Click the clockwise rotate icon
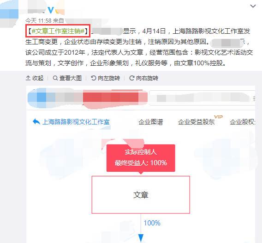262x243 pixels. pos(131,78)
